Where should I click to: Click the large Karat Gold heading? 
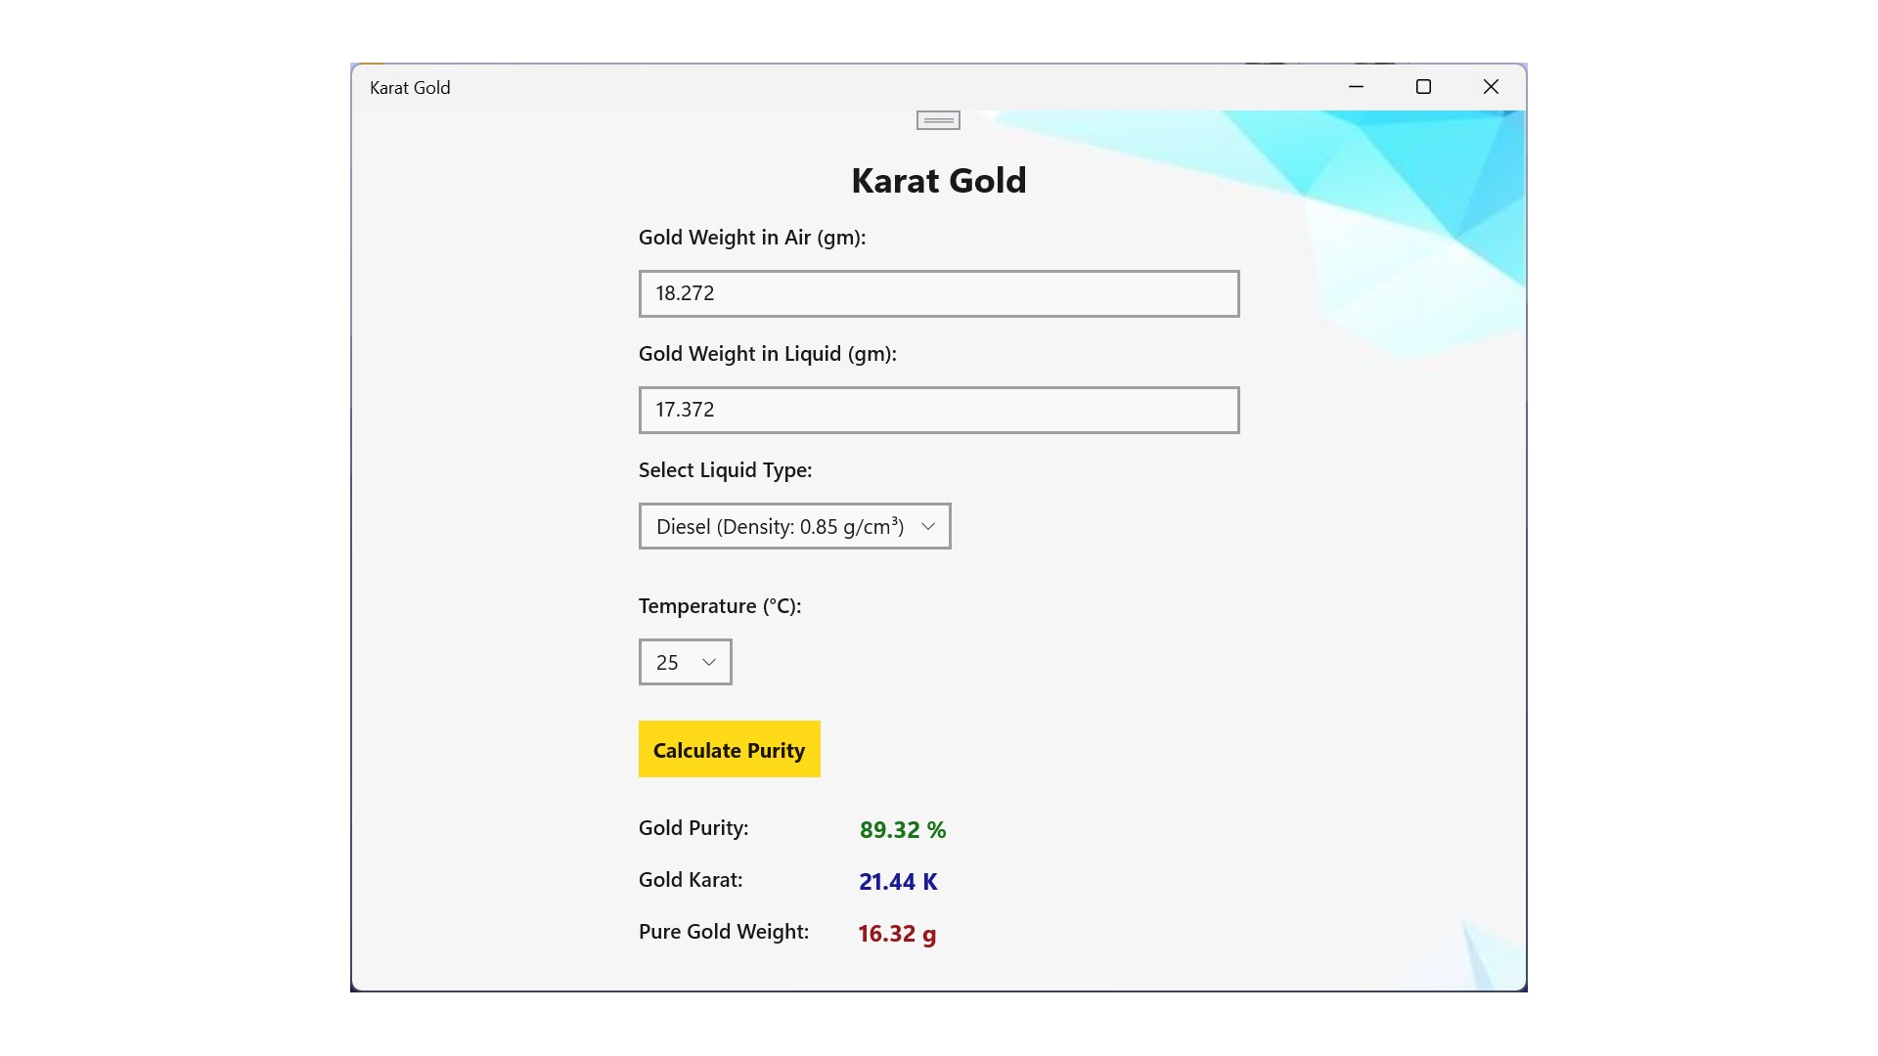coord(938,181)
